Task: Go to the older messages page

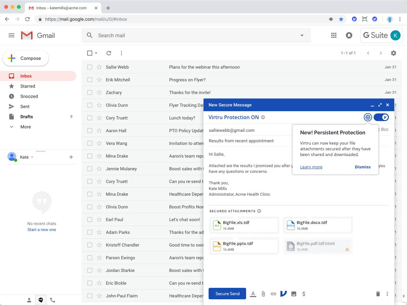Action: (381, 53)
